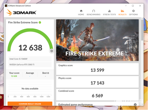
Task: Go to the Home icon
Action: tap(81, 11)
